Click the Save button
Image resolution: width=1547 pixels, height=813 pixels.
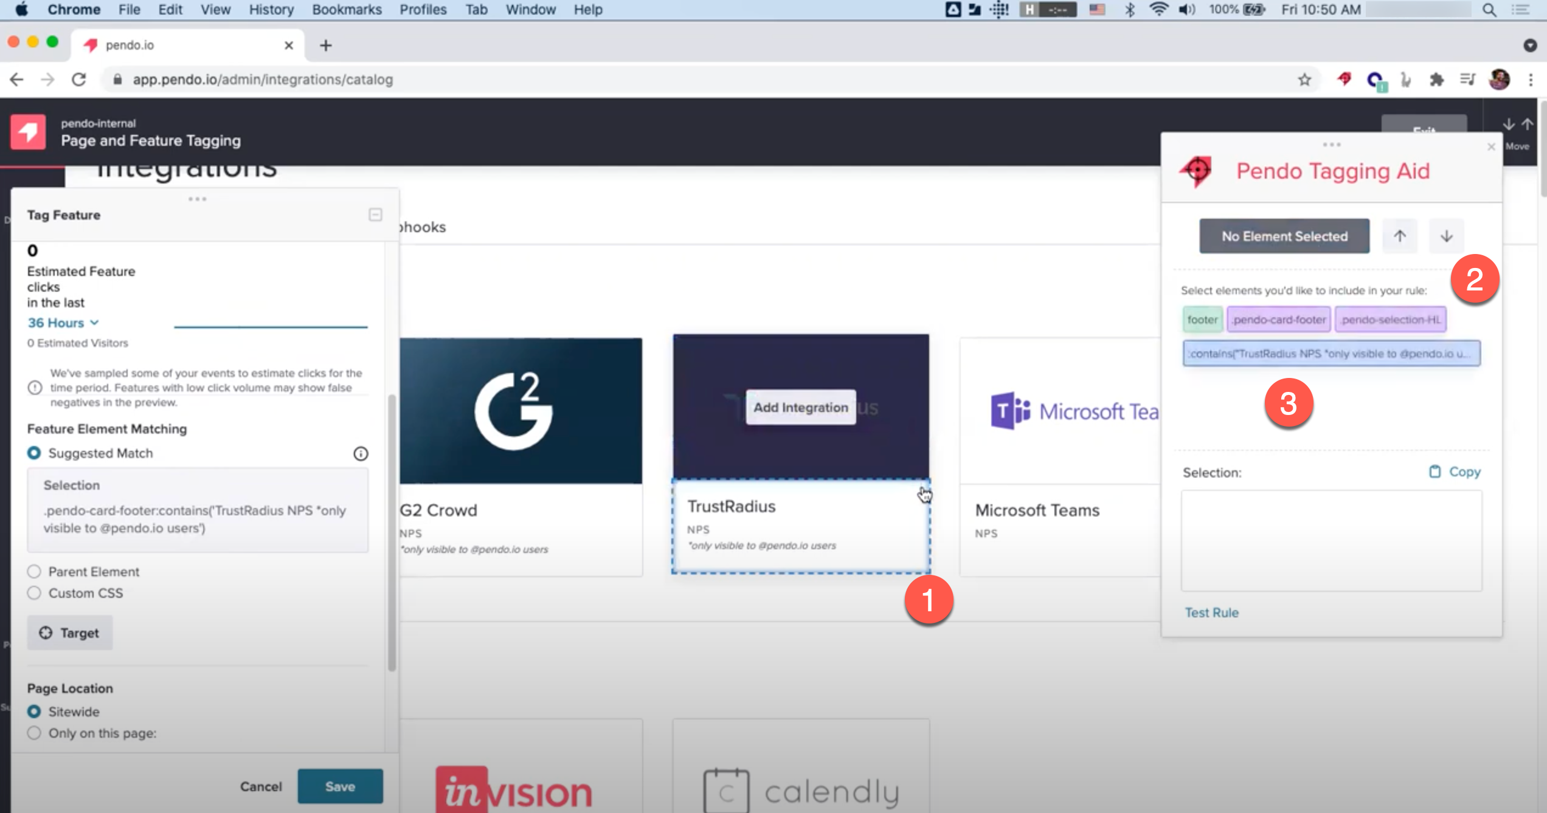click(x=340, y=786)
